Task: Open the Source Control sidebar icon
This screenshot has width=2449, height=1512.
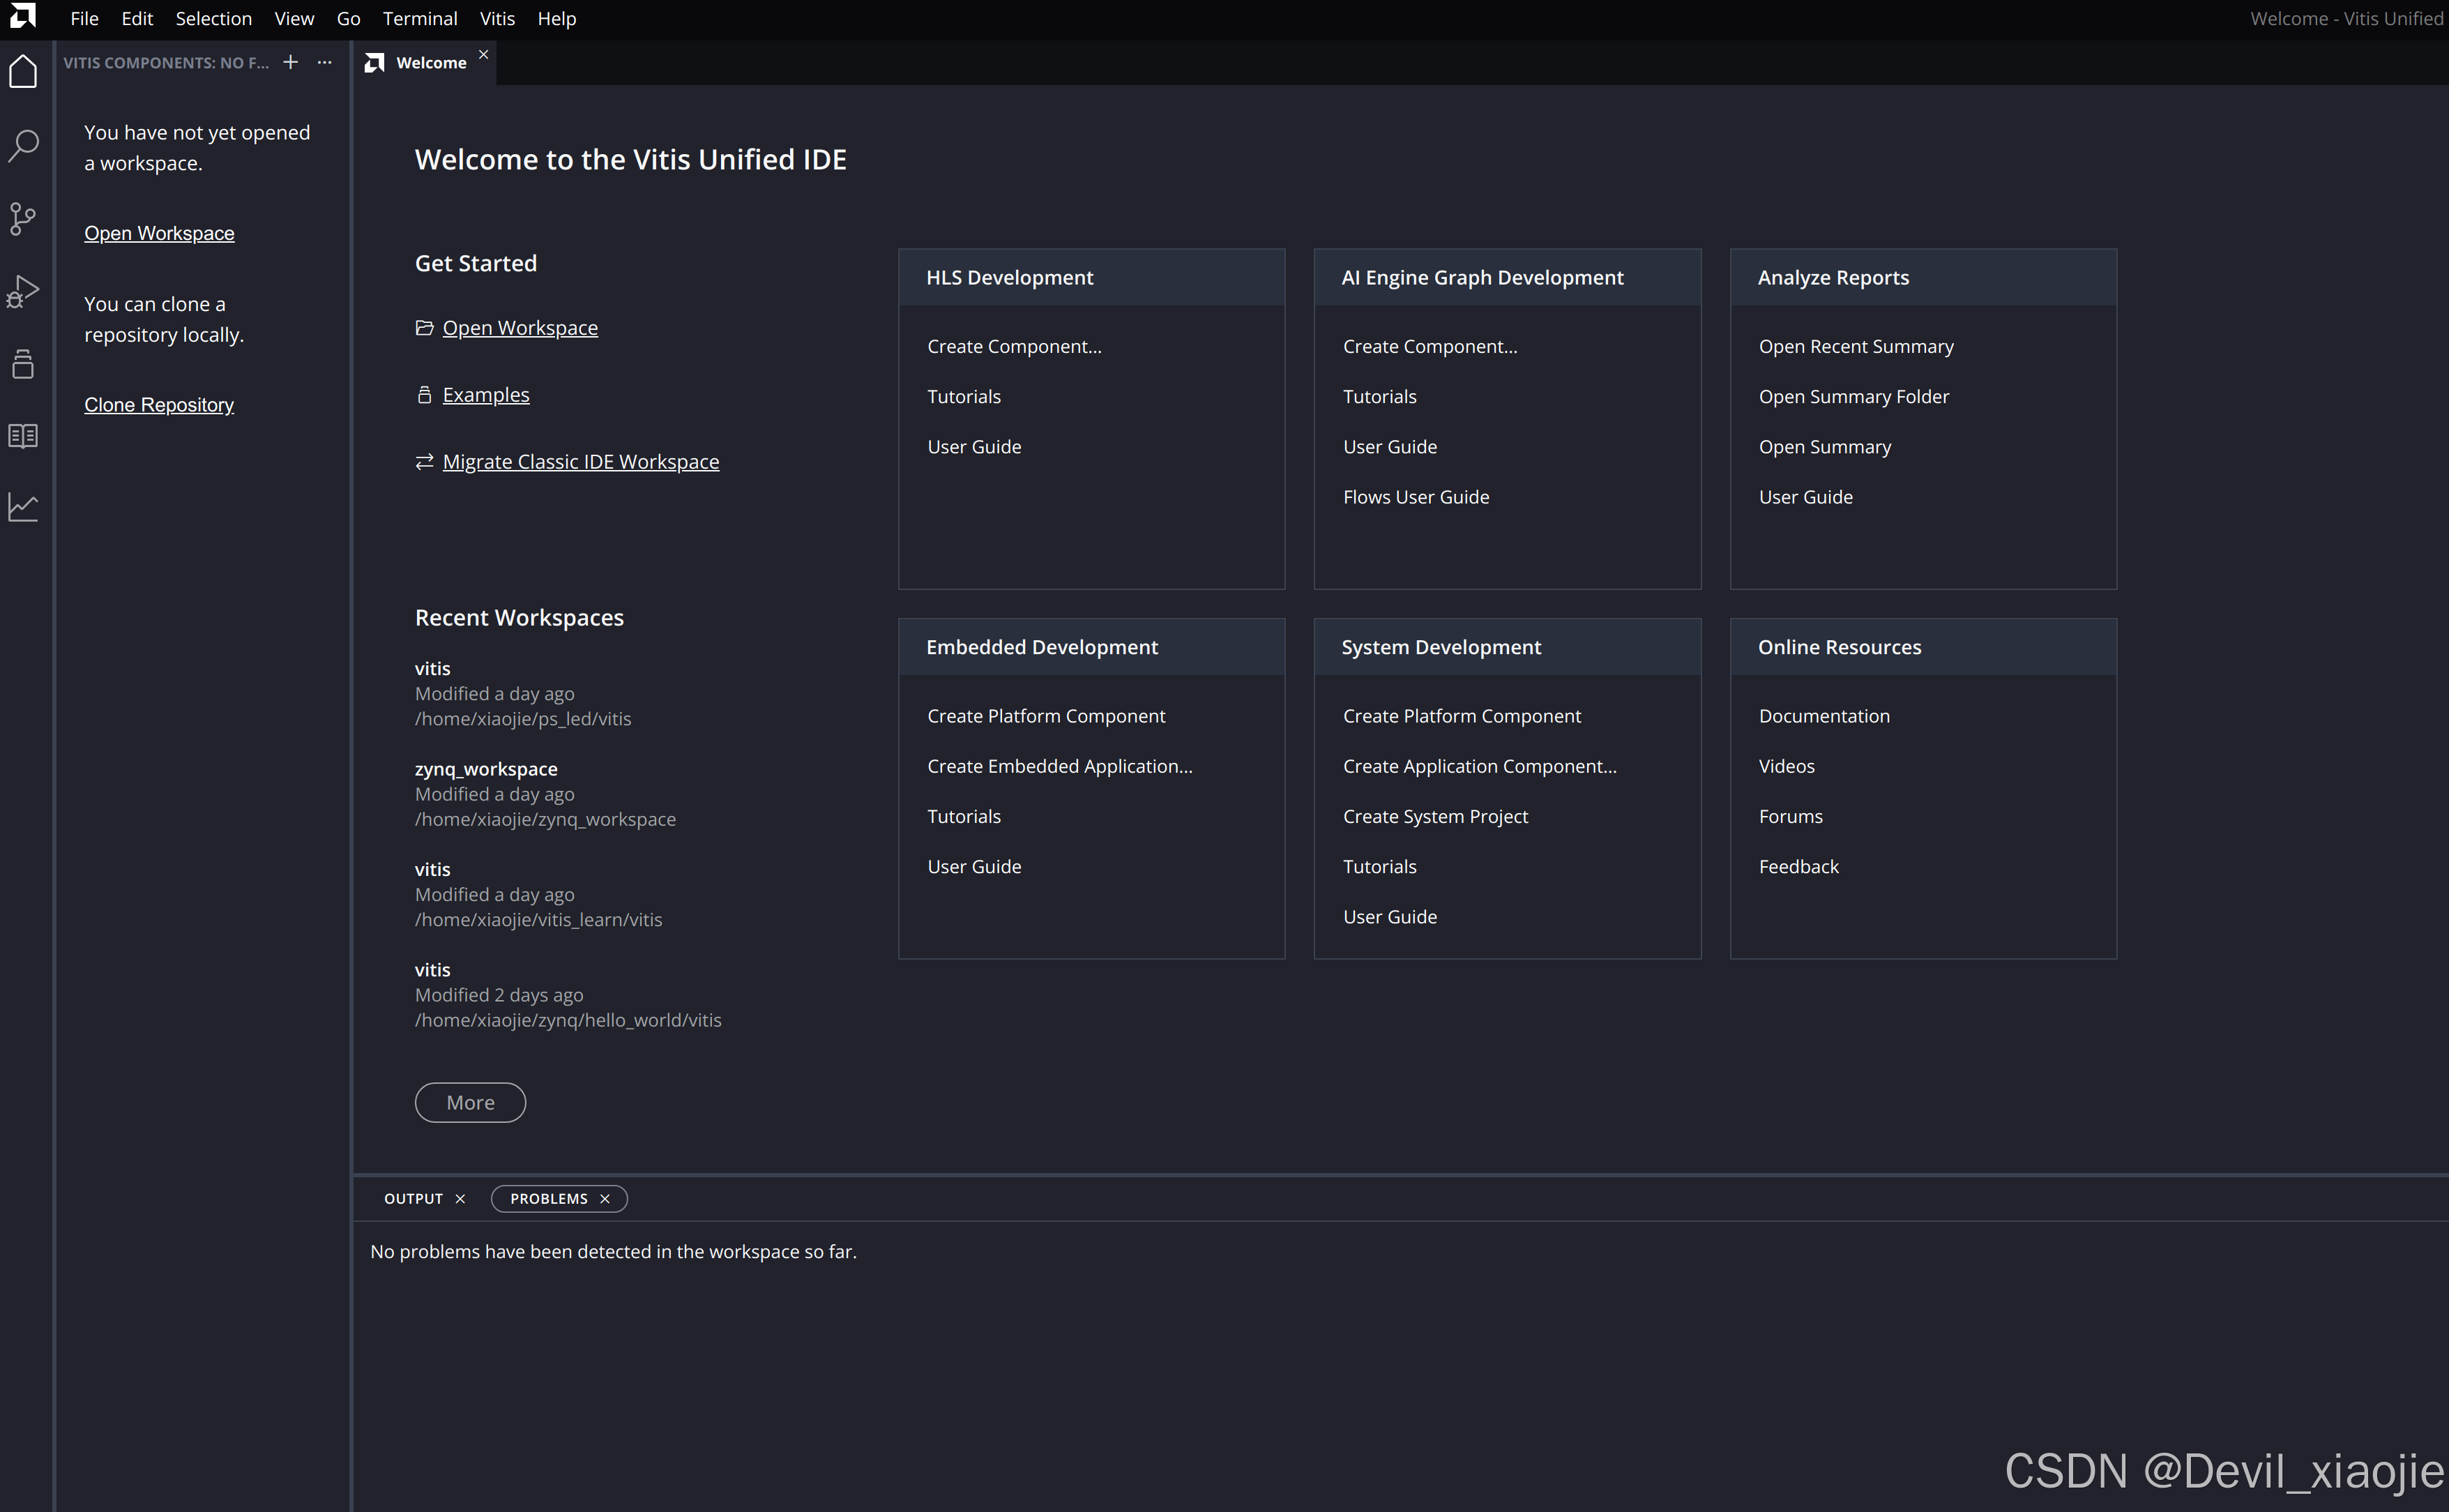Action: pos(23,218)
